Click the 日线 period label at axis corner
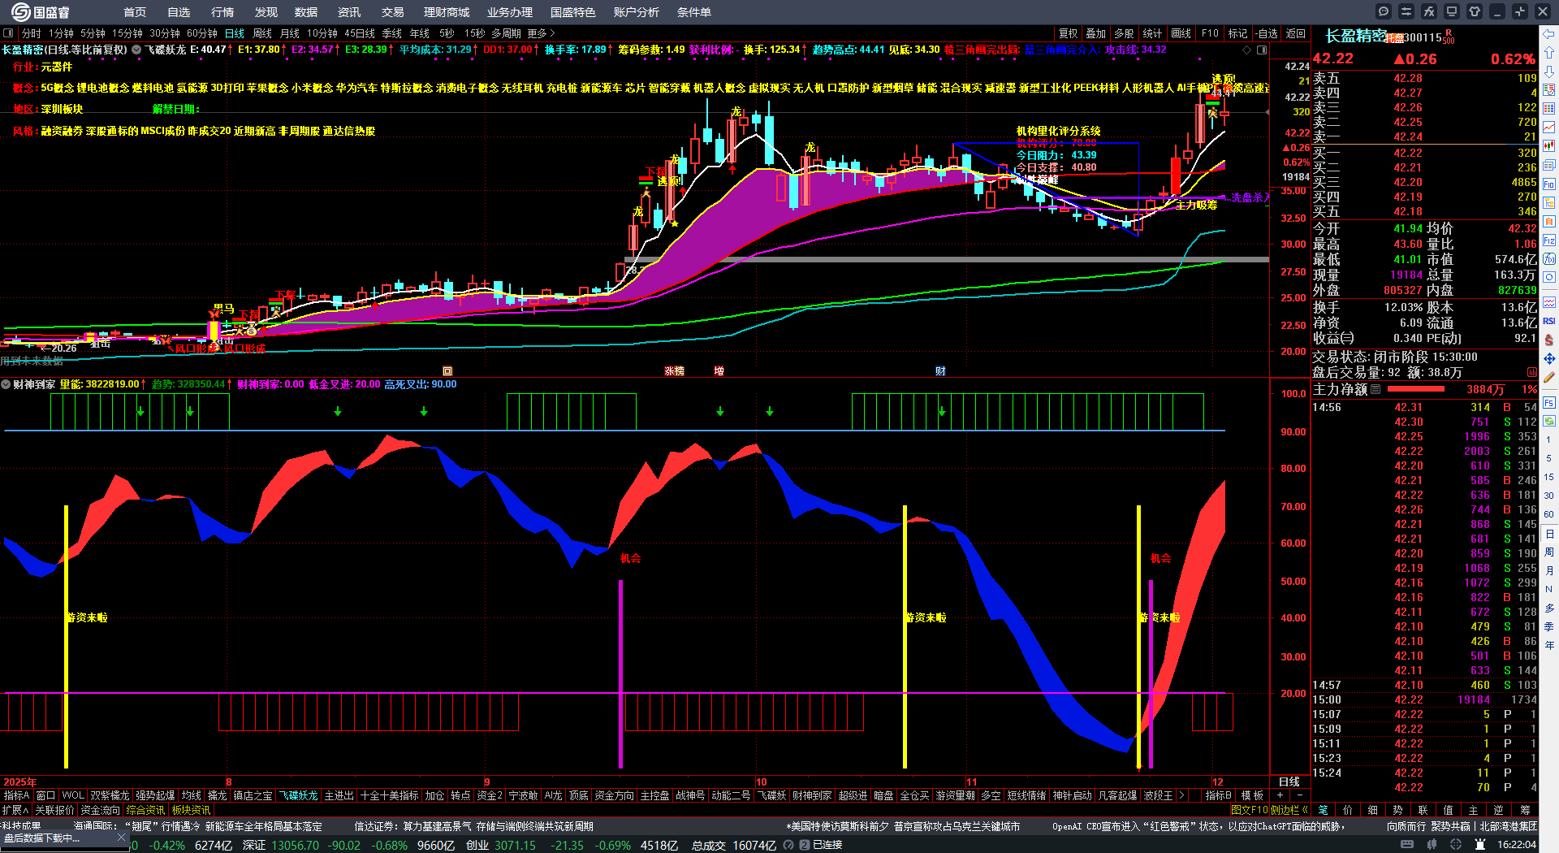 1289,782
